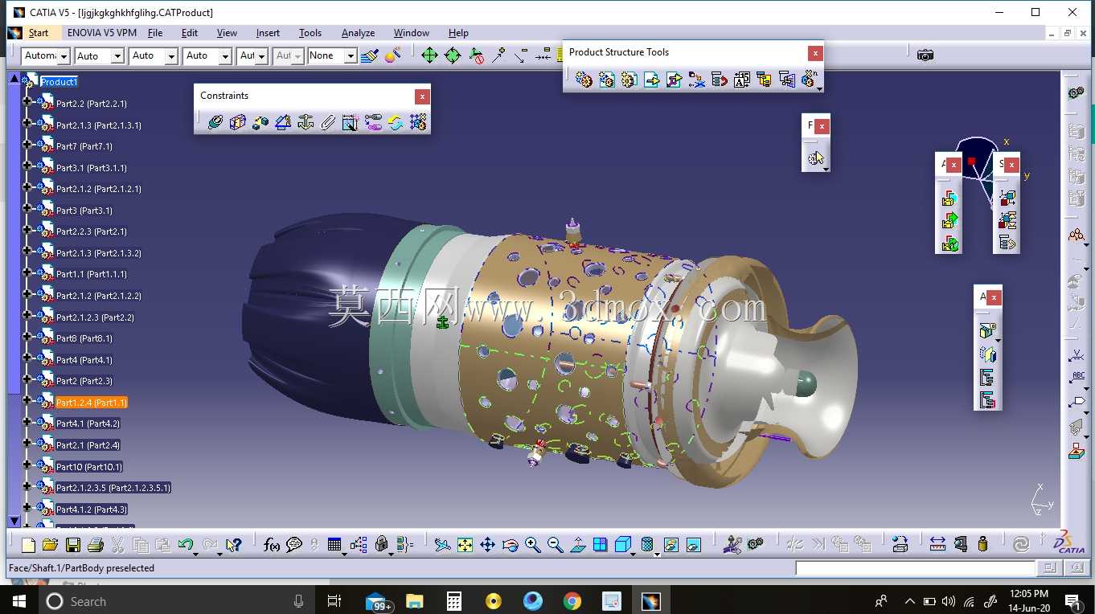Open the Windows notification center
1095x614 pixels.
coord(1072,601)
